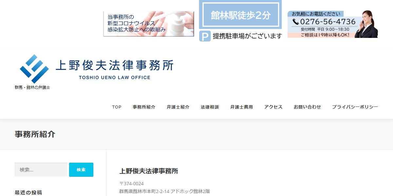Open the 弁護士紹介 page
Image resolution: width=393 pixels, height=196 pixels.
click(x=178, y=107)
